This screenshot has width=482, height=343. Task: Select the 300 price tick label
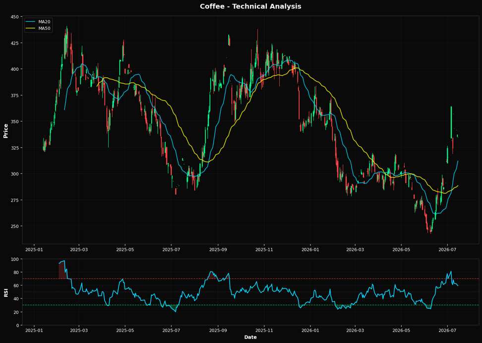(15, 174)
